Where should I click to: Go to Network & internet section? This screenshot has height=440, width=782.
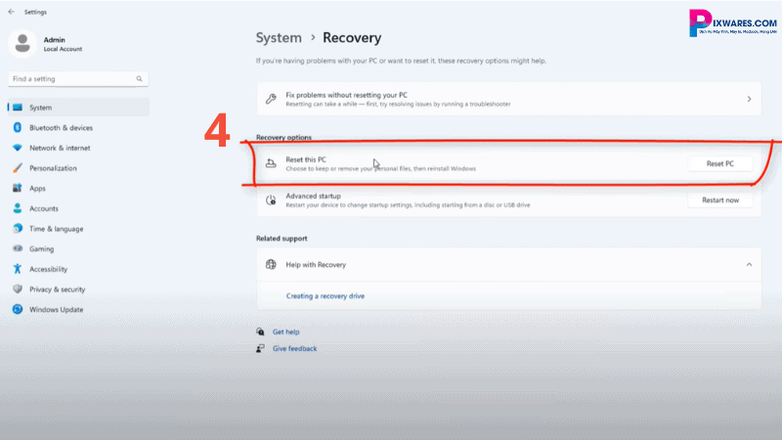pyautogui.click(x=59, y=148)
